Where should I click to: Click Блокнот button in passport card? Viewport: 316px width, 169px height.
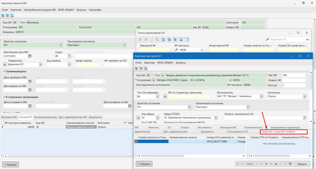pyautogui.click(x=144, y=164)
